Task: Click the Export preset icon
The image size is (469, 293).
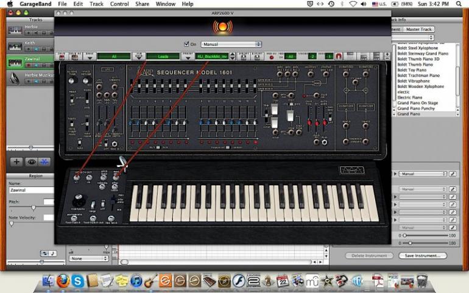Action: click(x=256, y=56)
